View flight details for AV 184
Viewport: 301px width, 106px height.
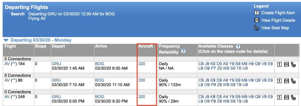click(286, 64)
